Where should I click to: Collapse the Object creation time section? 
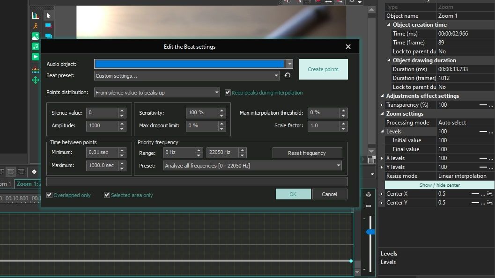(388, 24)
